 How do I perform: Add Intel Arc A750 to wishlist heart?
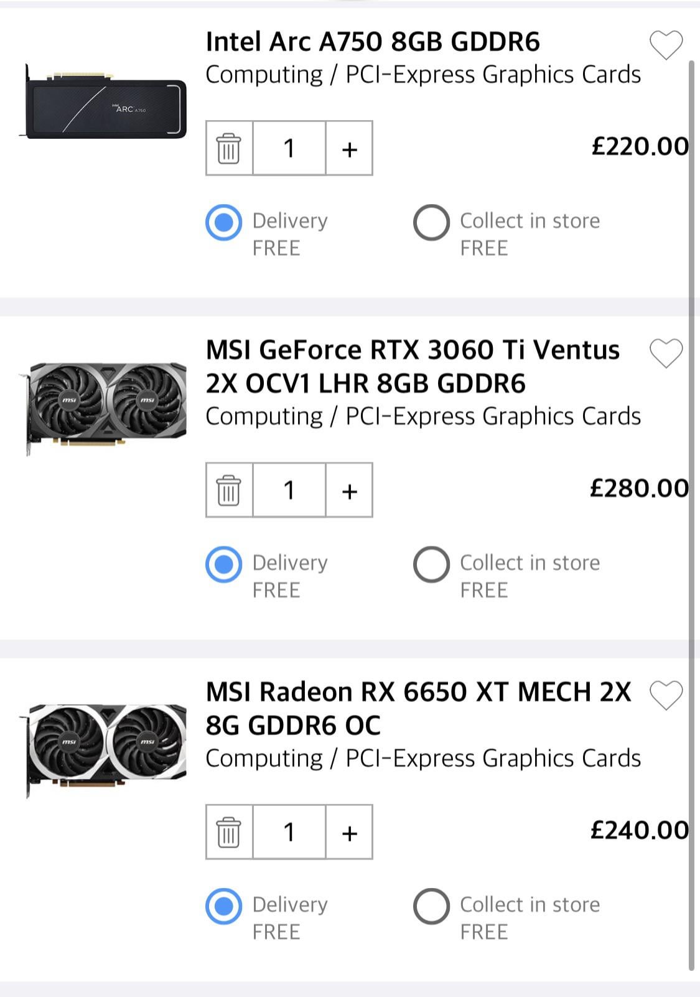tap(666, 45)
